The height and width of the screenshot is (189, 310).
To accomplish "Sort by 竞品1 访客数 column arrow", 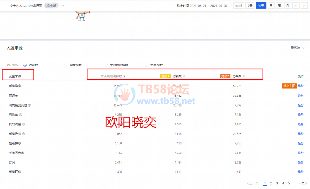I will (184, 76).
